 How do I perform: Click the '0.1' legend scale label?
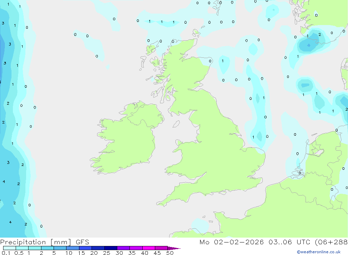click(6, 253)
